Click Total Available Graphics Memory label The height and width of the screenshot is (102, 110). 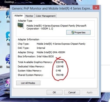coord(35,62)
